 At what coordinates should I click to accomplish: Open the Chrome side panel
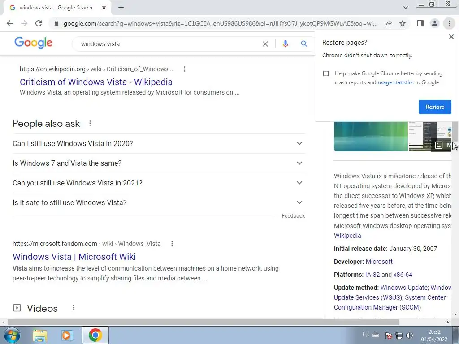click(x=420, y=23)
